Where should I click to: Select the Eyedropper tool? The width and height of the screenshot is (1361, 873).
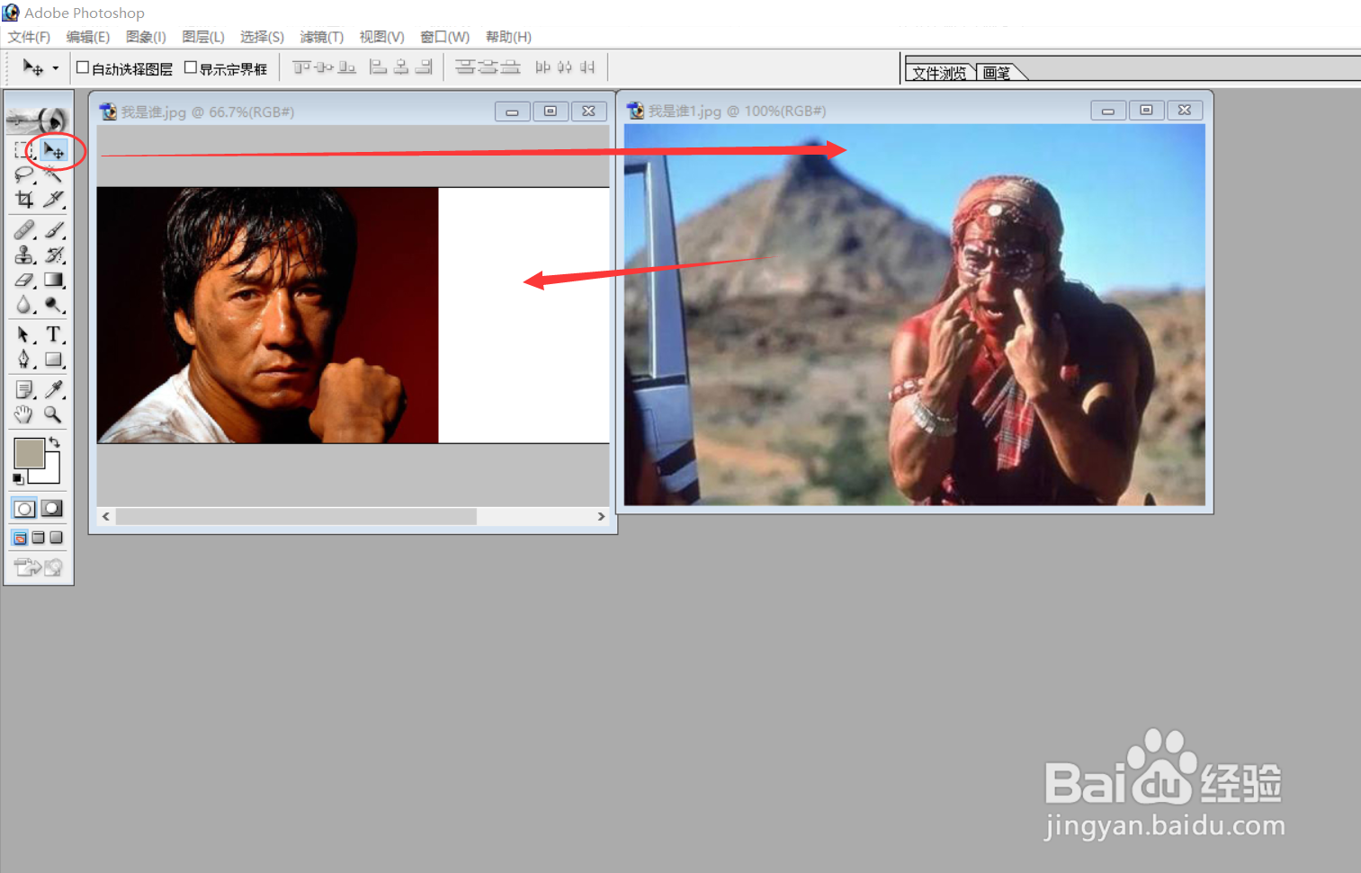tap(54, 390)
